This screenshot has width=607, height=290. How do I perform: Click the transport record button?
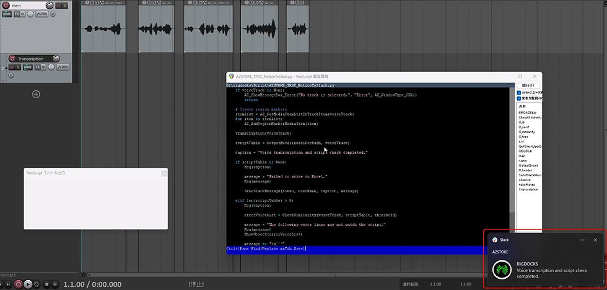18,284
